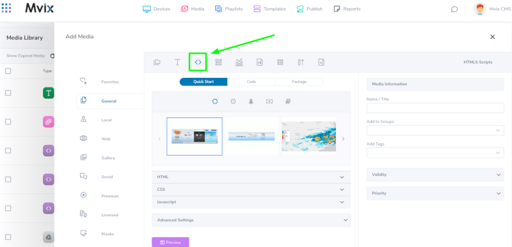Image resolution: width=512 pixels, height=247 pixels.
Task: Expand the CSS section
Action: (251, 190)
